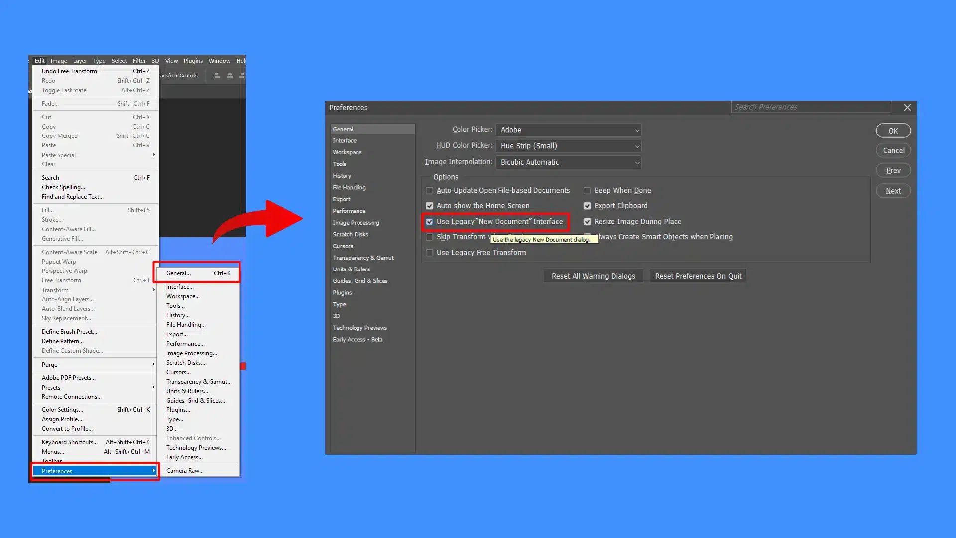
Task: Click Reset Preferences On Quit button
Action: (698, 276)
